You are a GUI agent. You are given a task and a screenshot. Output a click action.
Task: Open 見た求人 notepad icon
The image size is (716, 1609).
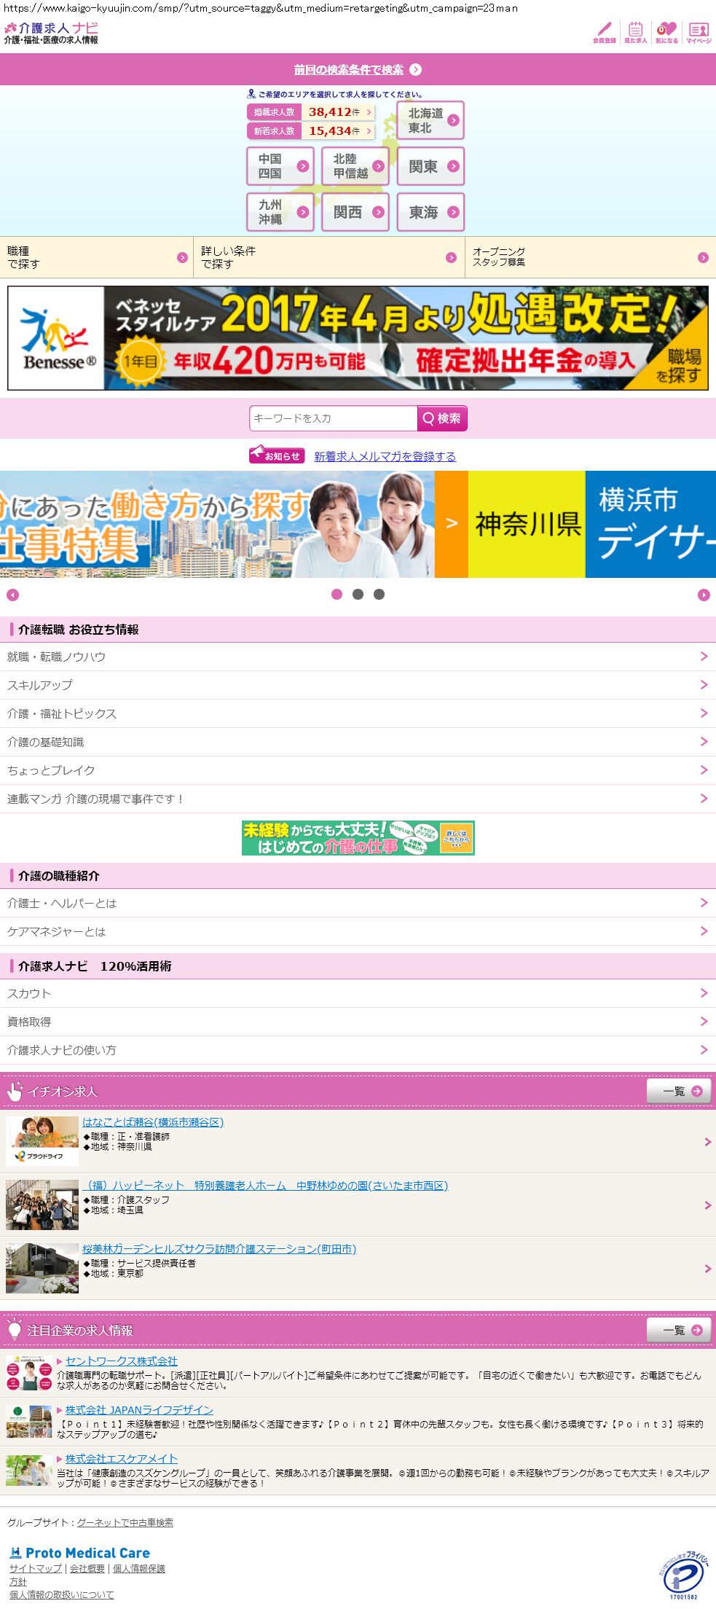tap(635, 32)
